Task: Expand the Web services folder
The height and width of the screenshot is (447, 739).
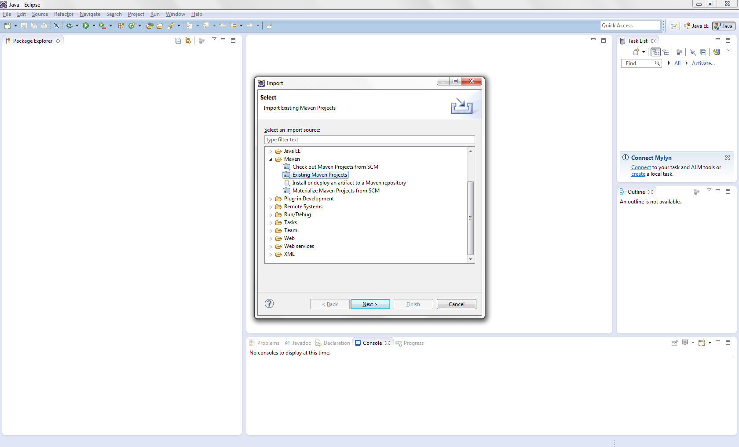Action: [x=271, y=247]
